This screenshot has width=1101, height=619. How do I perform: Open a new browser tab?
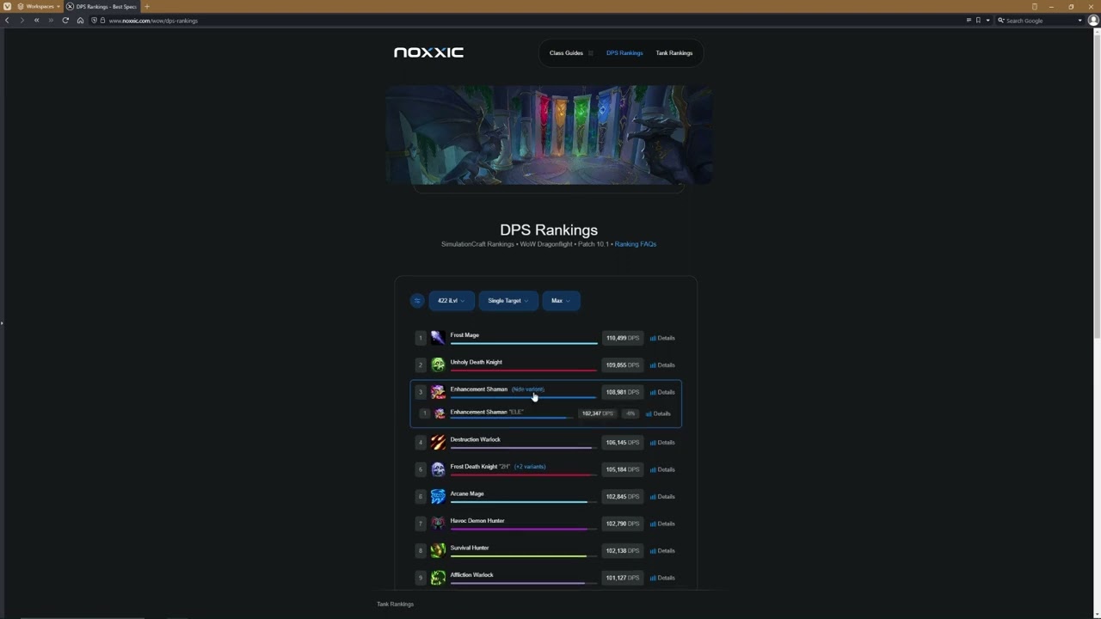point(147,6)
